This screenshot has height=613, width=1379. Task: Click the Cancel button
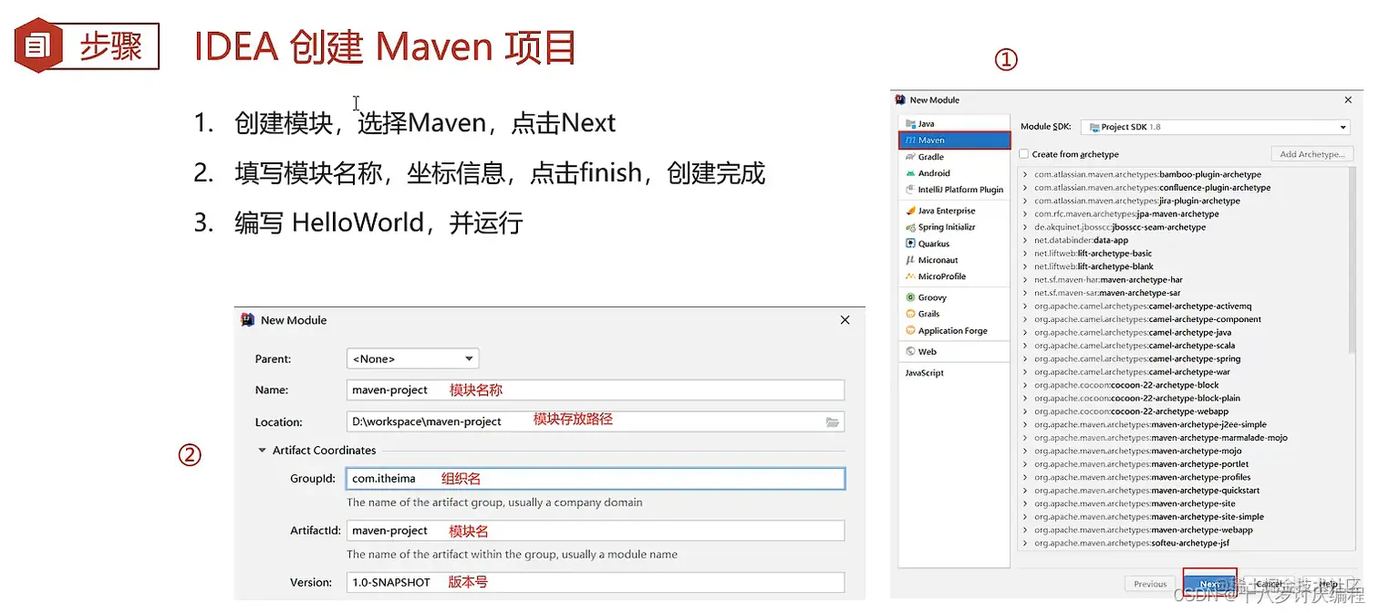(x=1269, y=584)
